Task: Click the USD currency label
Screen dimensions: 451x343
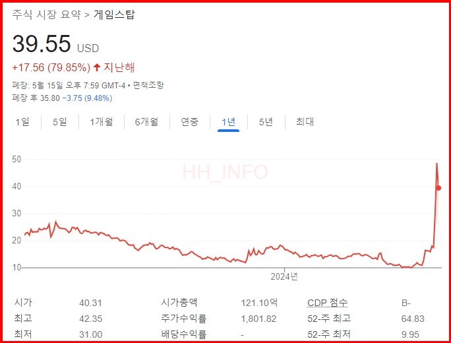Action: (88, 48)
